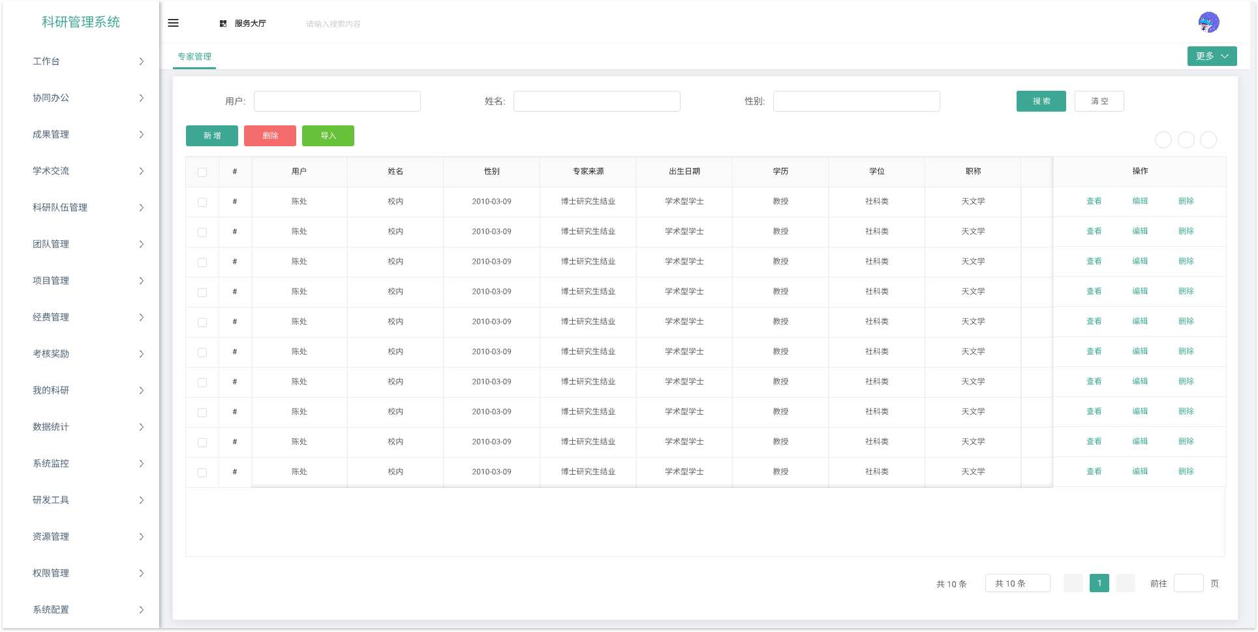Open the user avatar in the header
Image resolution: width=1258 pixels, height=632 pixels.
point(1208,22)
